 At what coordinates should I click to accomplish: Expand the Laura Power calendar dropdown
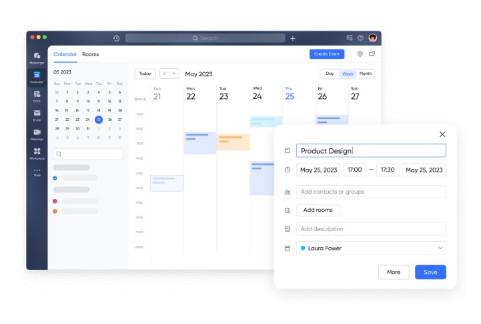point(440,248)
